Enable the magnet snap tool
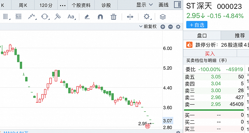 point(100,17)
